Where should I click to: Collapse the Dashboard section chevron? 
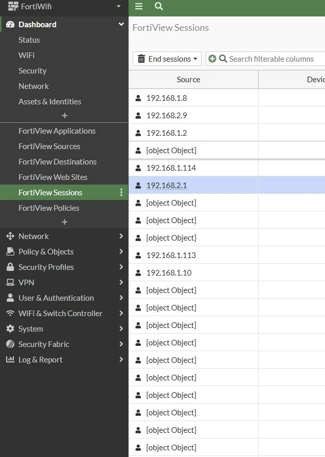121,24
